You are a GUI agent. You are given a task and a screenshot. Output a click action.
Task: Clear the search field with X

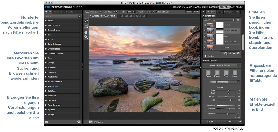click(x=79, y=16)
